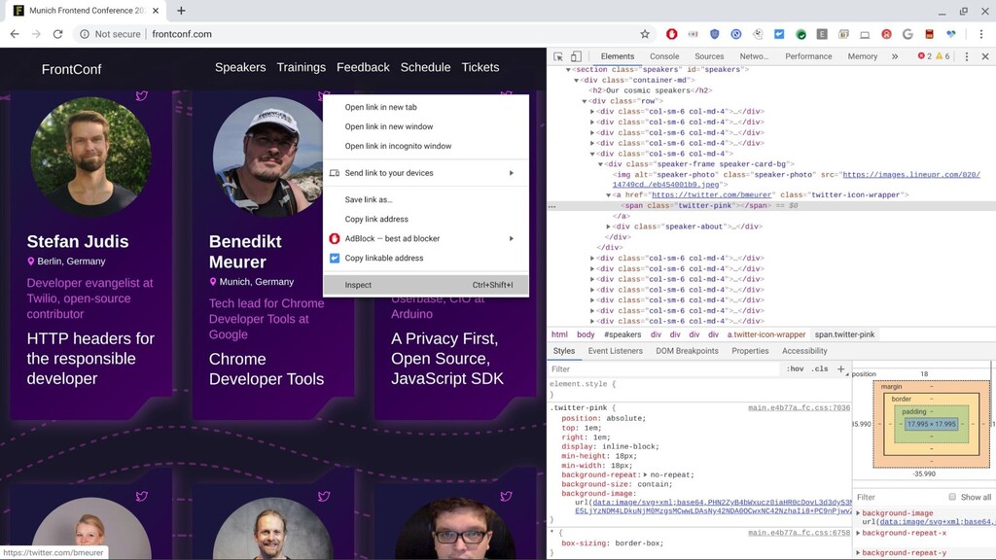Open the Schedule nav link

pos(425,67)
